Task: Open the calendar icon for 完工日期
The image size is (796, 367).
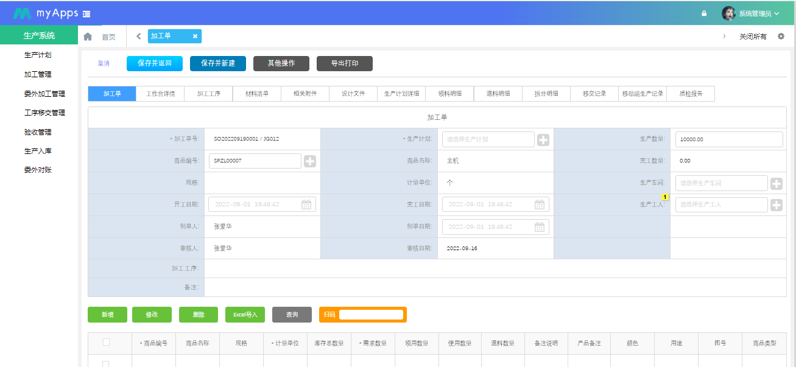Action: (540, 204)
